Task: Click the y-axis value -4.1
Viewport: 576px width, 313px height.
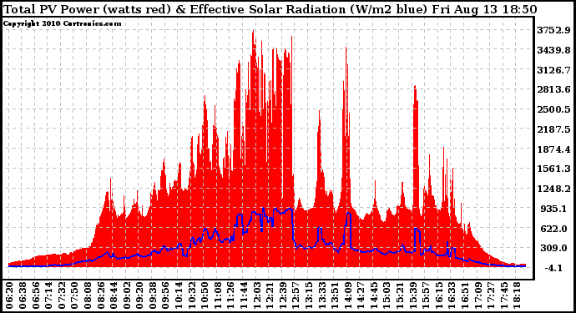Action: point(553,268)
